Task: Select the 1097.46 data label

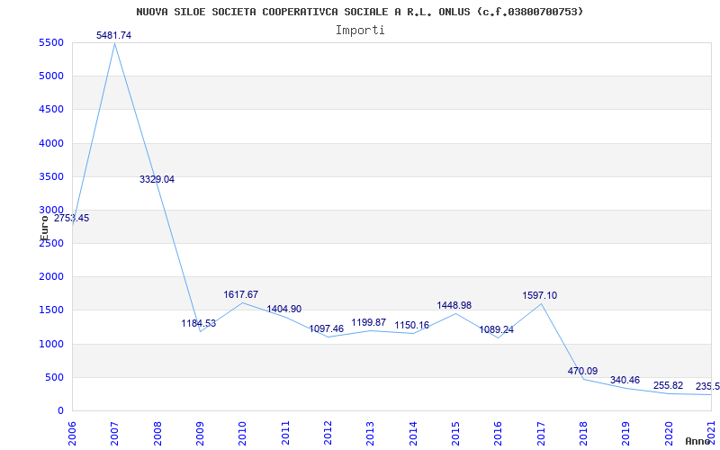Action: point(327,329)
